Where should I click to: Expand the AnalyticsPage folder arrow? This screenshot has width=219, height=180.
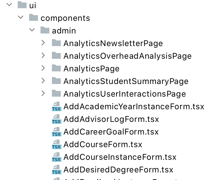43,68
